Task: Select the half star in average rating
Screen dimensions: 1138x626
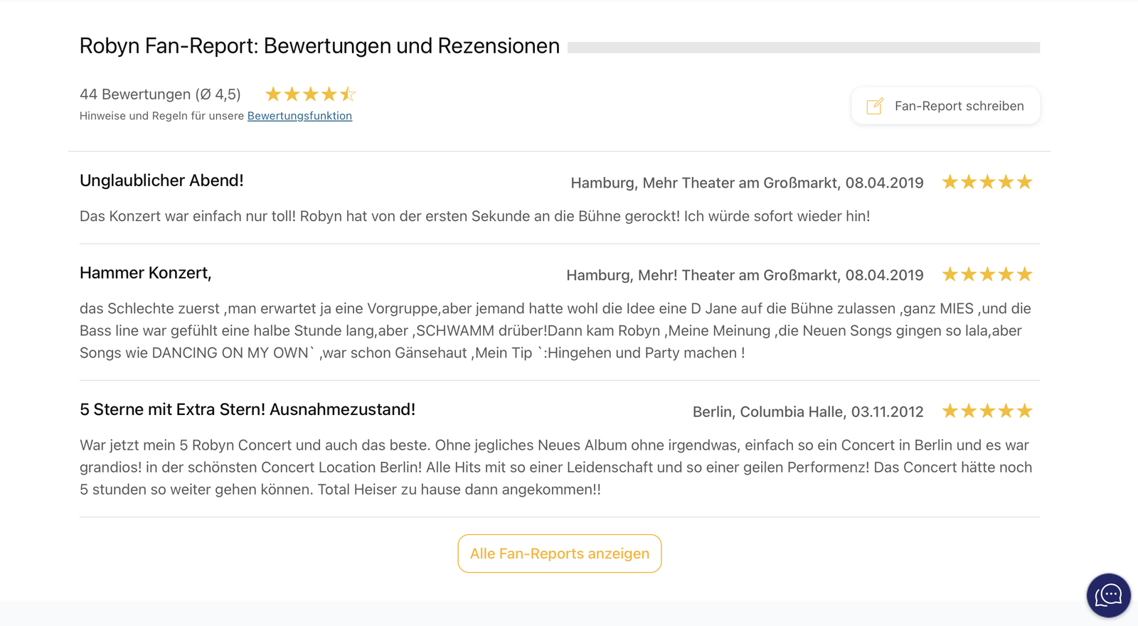Action: tap(348, 93)
